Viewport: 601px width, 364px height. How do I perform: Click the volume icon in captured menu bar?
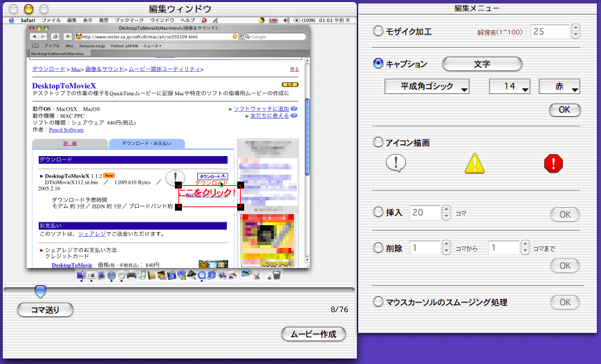286,20
